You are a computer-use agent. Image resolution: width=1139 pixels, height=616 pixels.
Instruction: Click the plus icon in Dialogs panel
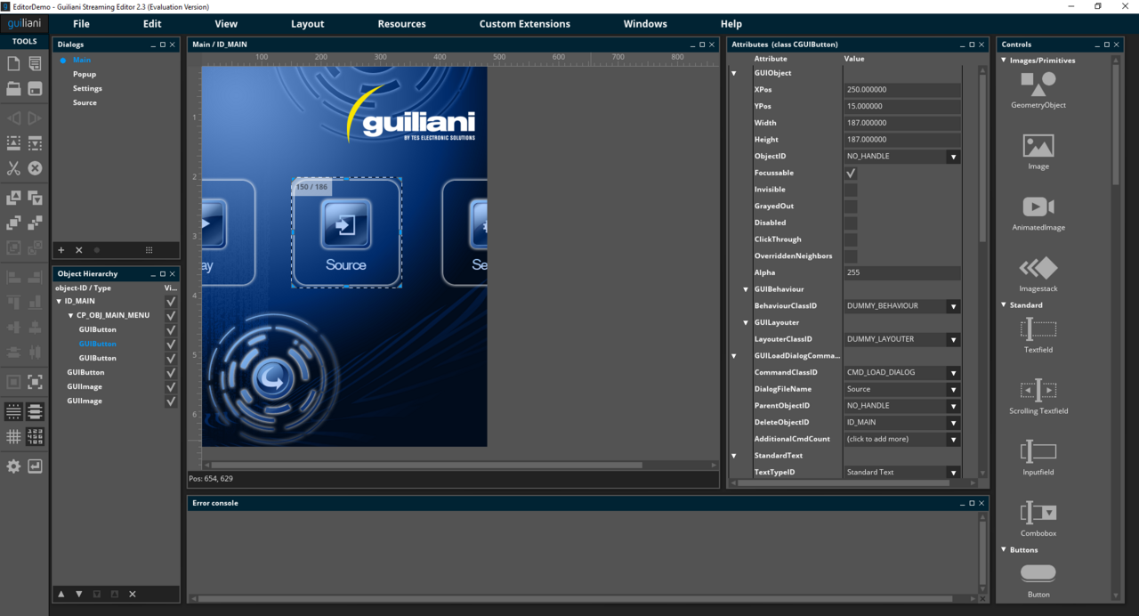tap(61, 250)
